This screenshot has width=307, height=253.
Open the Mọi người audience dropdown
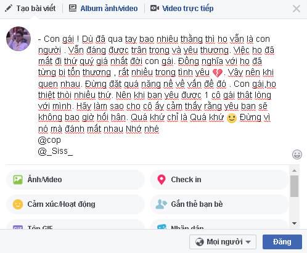coord(223,242)
